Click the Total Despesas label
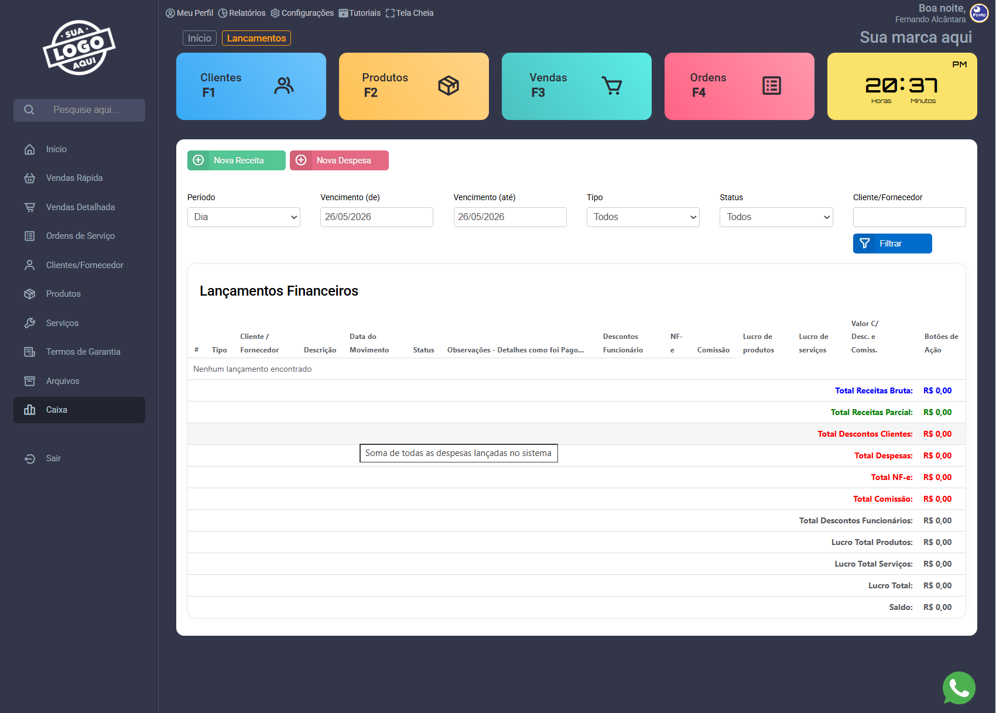The width and height of the screenshot is (996, 713). point(883,455)
